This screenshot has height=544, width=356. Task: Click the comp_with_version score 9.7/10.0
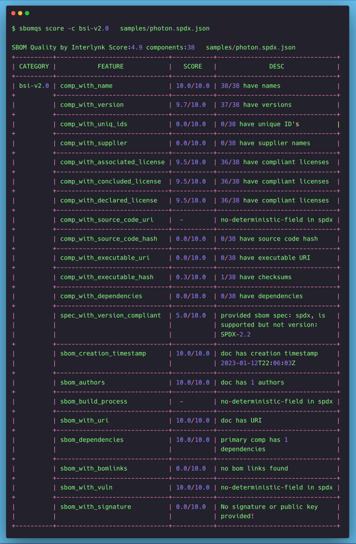[x=190, y=105]
